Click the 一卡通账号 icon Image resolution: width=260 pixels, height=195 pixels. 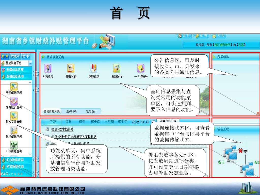(x=141, y=68)
